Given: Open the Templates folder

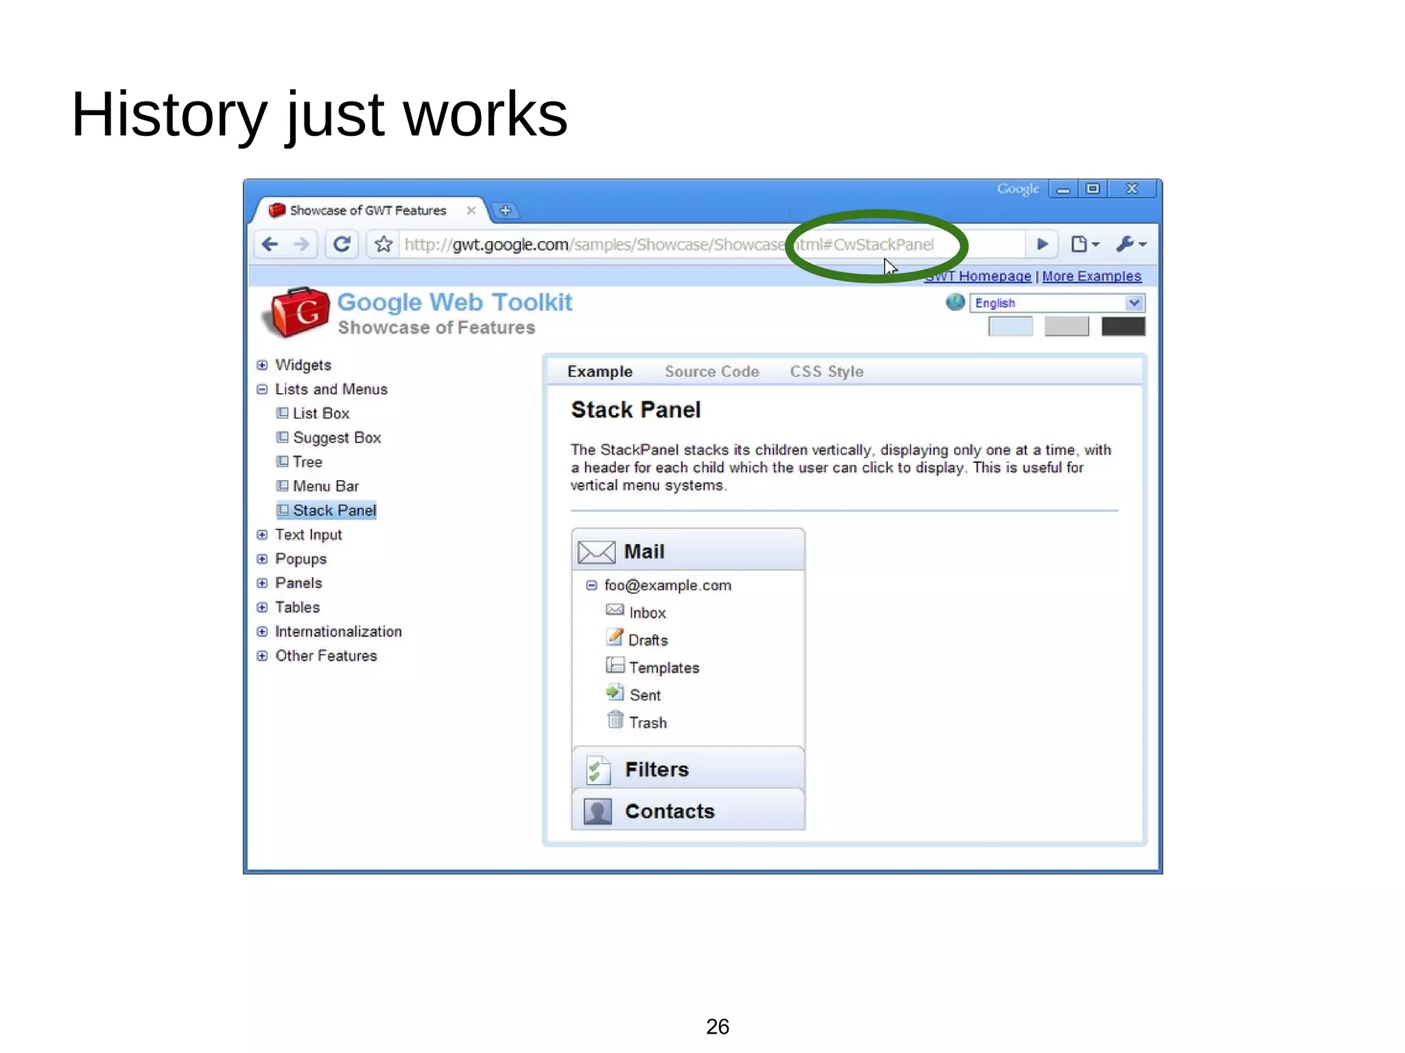Looking at the screenshot, I should click(664, 668).
